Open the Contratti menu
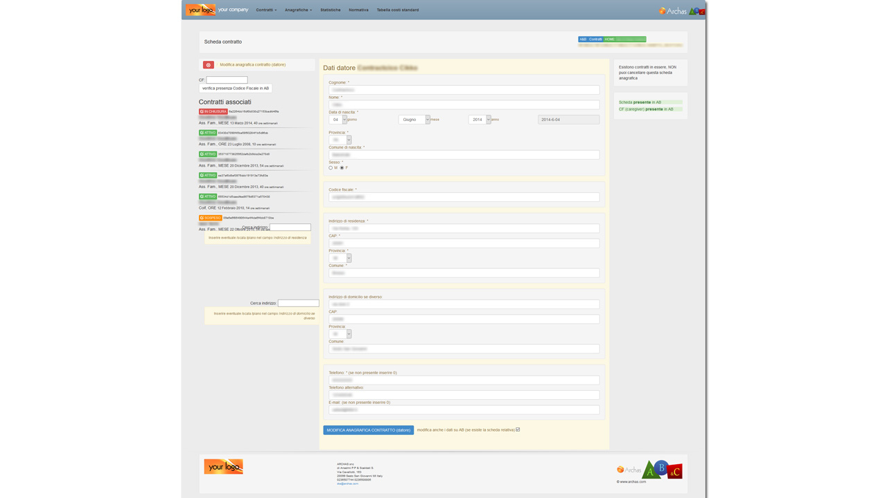This screenshot has height=498, width=887. (x=266, y=10)
